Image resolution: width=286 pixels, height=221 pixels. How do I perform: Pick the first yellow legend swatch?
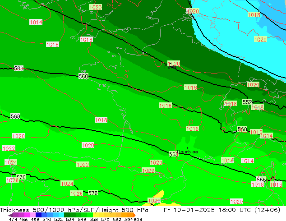point(96,215)
